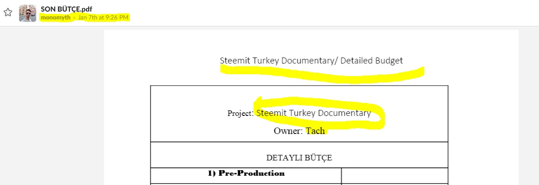This screenshot has width=539, height=185.
Task: Click 'Steemit Turkey Documentary/' in the top heading
Action: [x=279, y=61]
